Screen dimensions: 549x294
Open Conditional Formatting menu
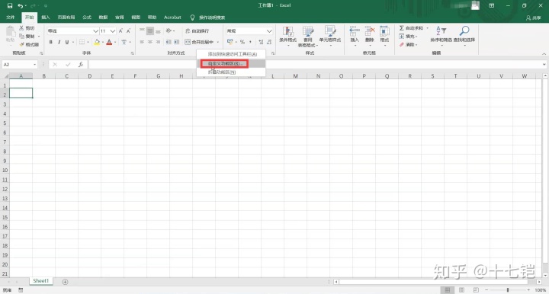pyautogui.click(x=287, y=36)
